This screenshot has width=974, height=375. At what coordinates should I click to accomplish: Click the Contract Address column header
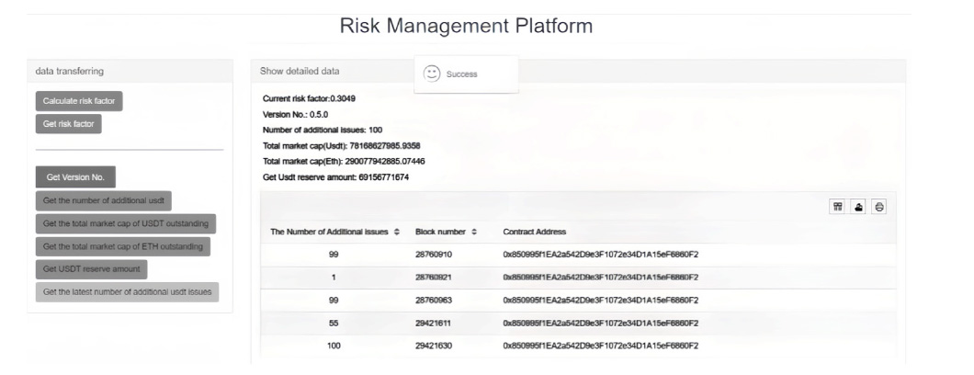pos(534,232)
